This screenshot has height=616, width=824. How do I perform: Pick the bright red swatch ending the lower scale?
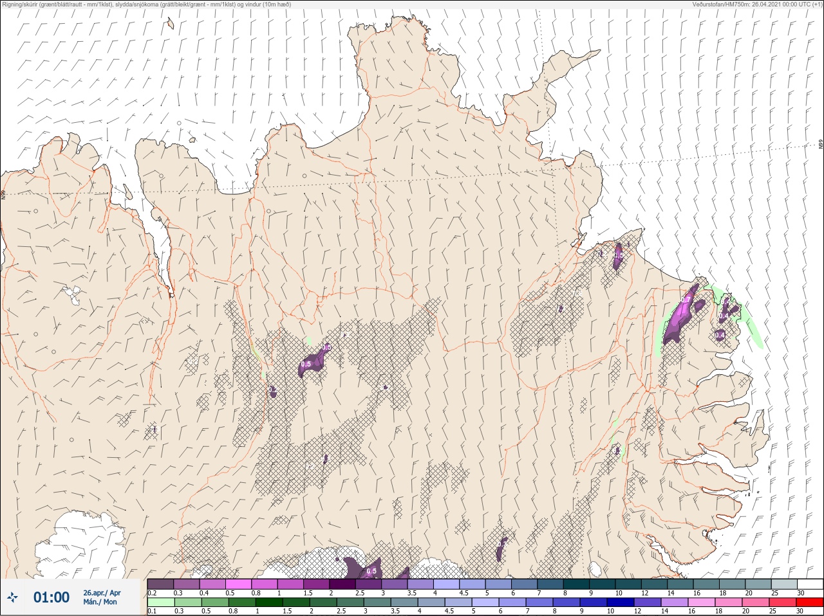coord(810,602)
